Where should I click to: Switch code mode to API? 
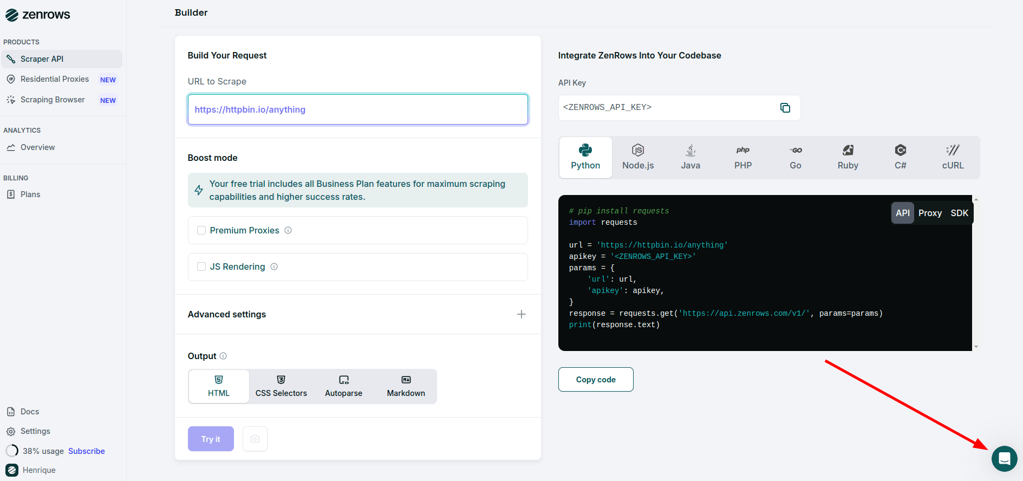903,213
